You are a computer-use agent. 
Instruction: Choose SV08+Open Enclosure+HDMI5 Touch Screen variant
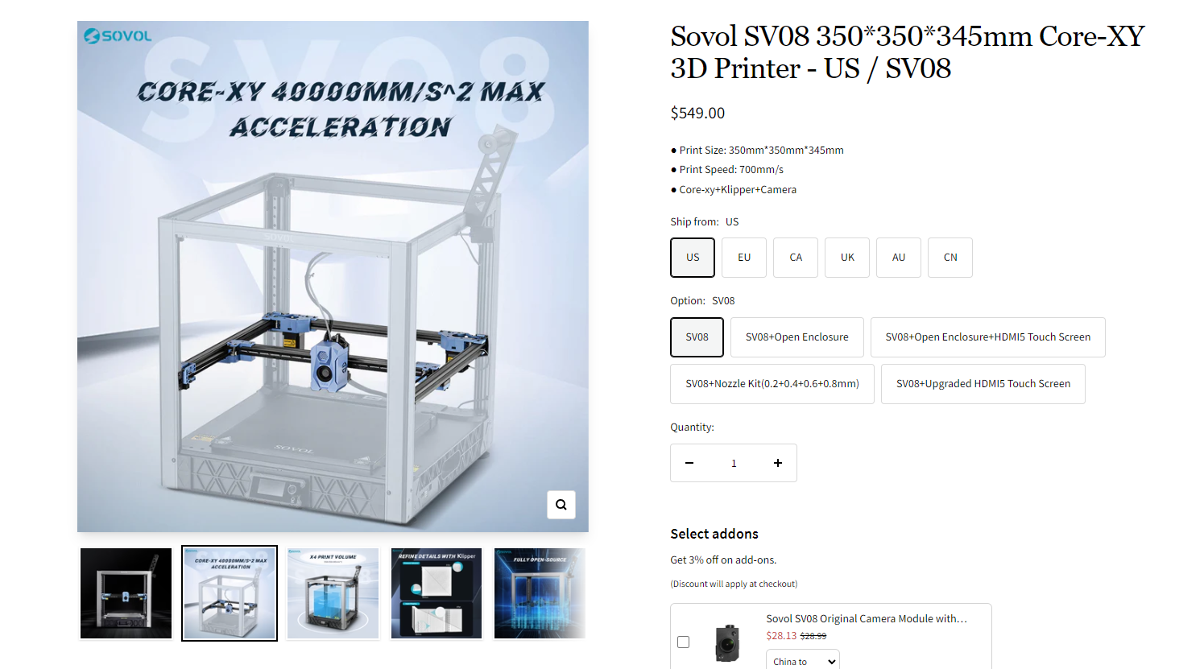pyautogui.click(x=988, y=337)
